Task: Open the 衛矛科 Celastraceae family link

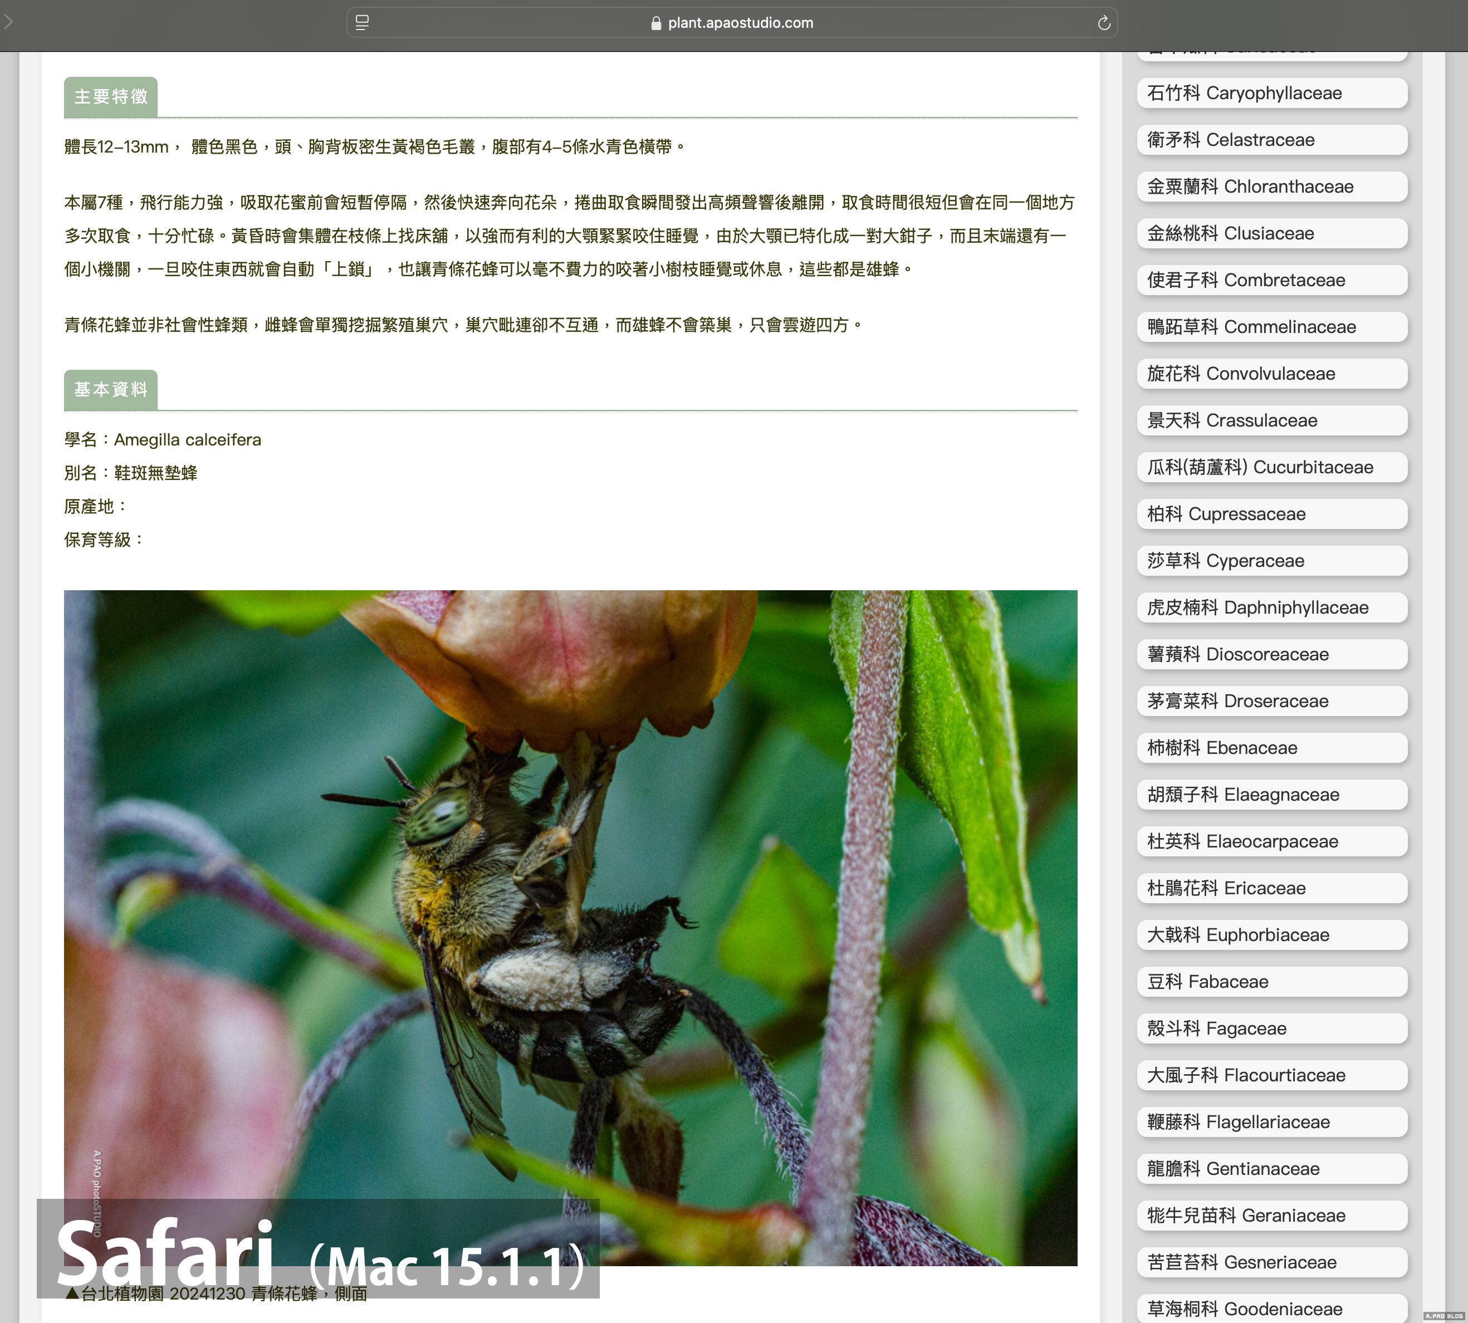Action: [x=1271, y=140]
